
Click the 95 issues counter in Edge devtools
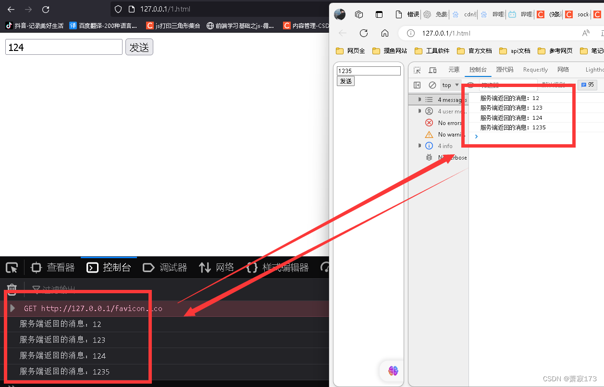(x=587, y=85)
